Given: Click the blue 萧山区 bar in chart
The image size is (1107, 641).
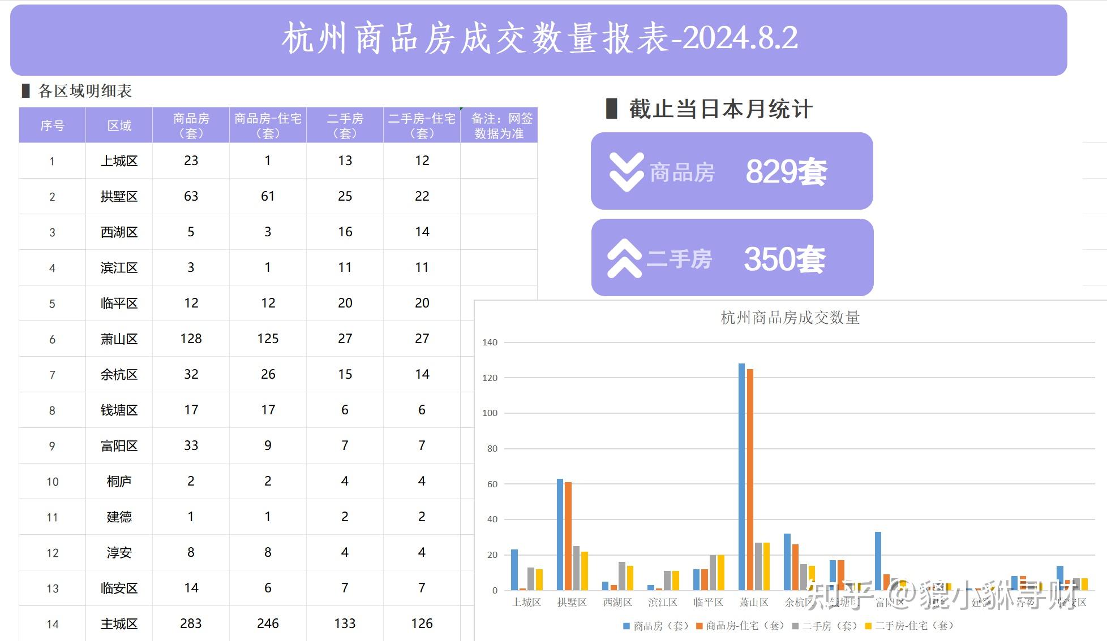Looking at the screenshot, I should point(741,477).
